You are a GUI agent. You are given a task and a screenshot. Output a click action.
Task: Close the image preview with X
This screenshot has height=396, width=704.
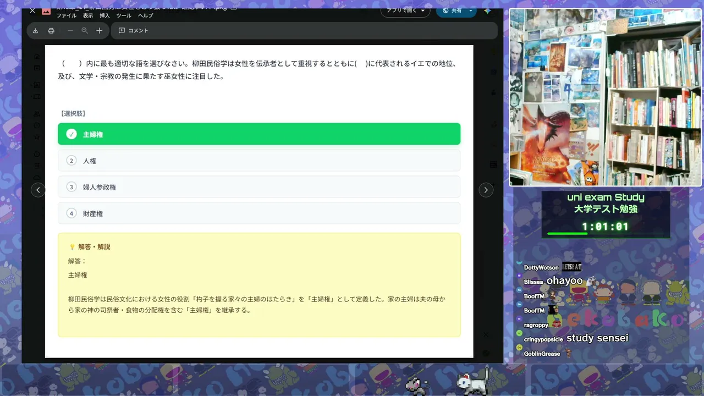pos(32,10)
